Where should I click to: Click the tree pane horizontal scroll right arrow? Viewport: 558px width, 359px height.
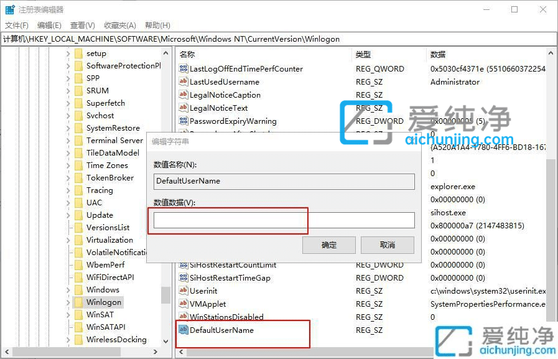point(155,352)
